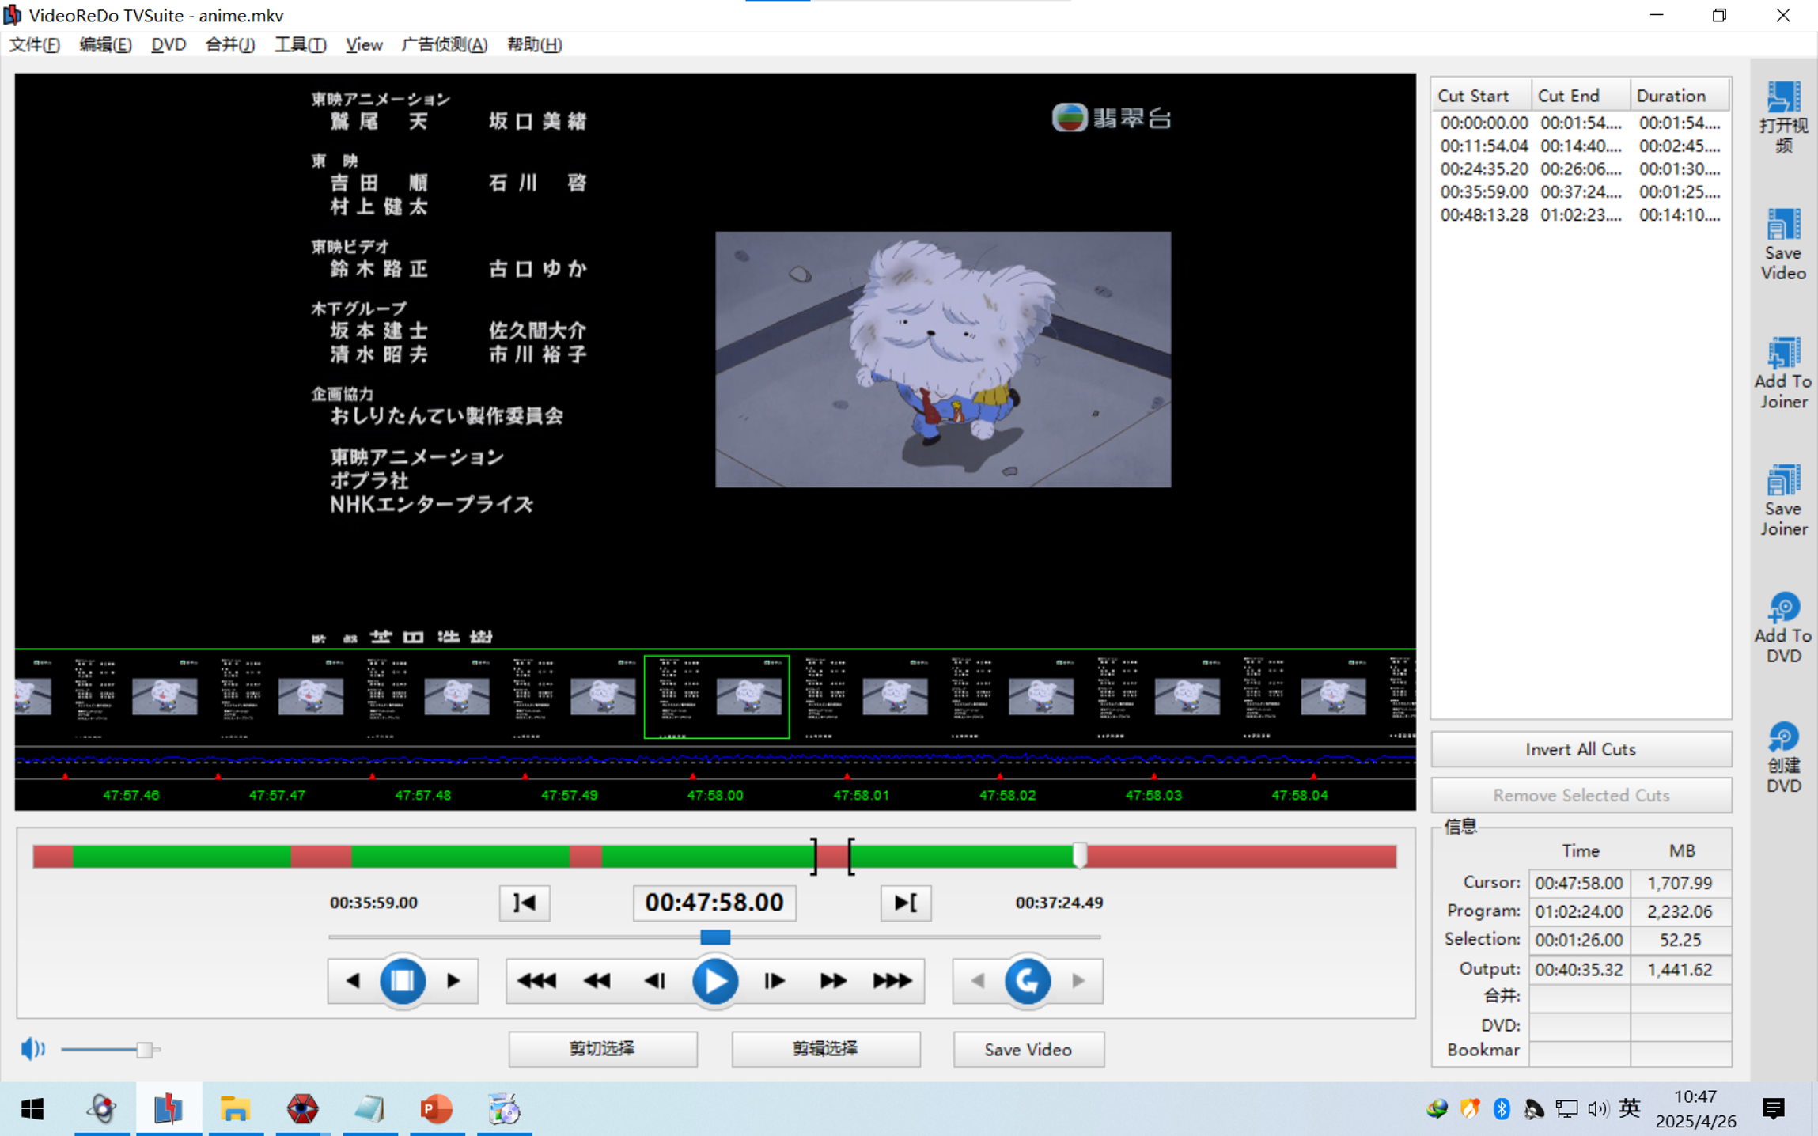Image resolution: width=1818 pixels, height=1136 pixels.
Task: Fast forward with triple-right arrow button
Action: (x=892, y=981)
